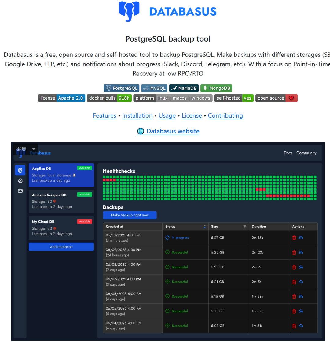
Task: Delete the 06/08/2025 backup
Action: 294,267
